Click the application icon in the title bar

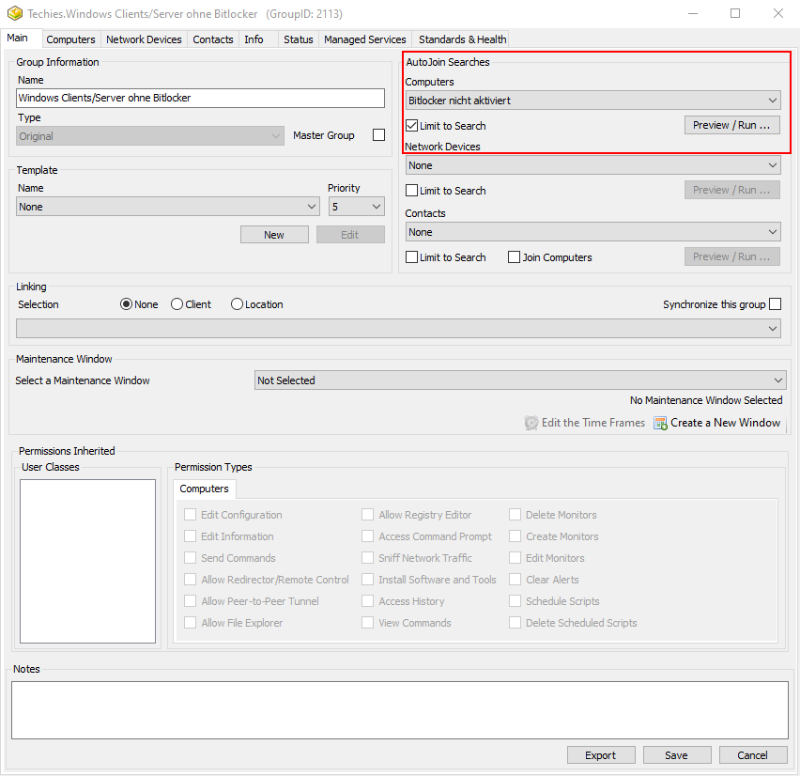coord(15,14)
